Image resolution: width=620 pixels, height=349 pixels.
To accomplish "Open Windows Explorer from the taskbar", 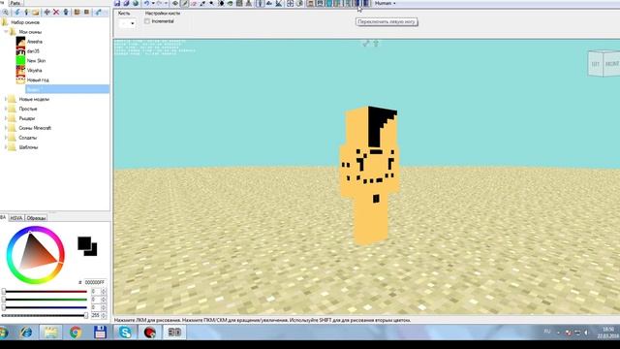I will click(x=50, y=332).
